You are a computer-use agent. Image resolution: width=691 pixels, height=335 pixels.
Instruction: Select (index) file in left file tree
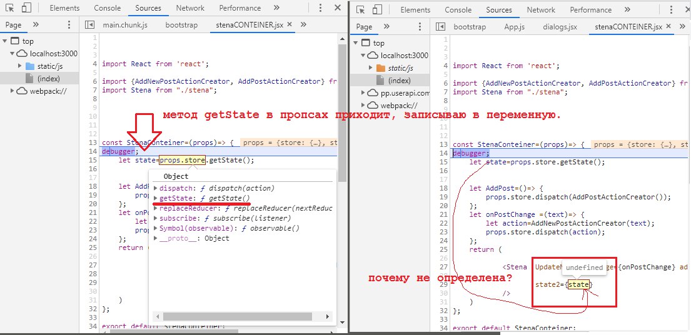tap(49, 78)
